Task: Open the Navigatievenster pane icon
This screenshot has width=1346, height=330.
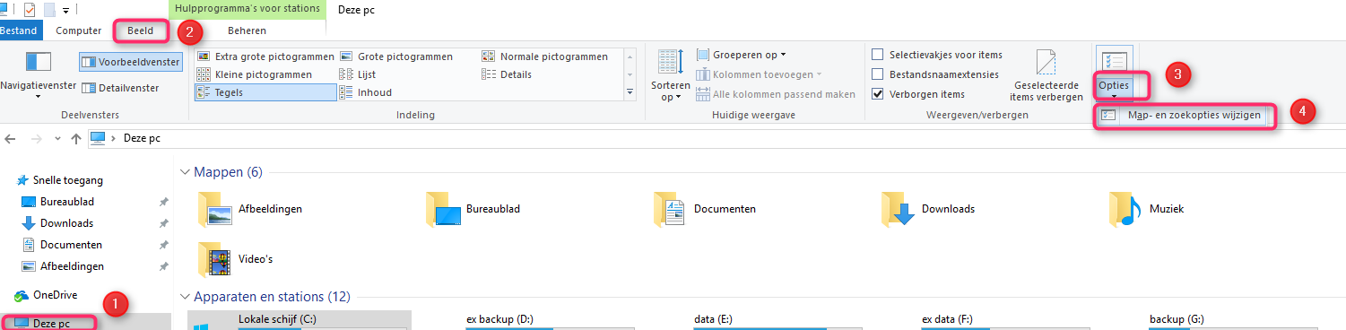Action: 38,62
